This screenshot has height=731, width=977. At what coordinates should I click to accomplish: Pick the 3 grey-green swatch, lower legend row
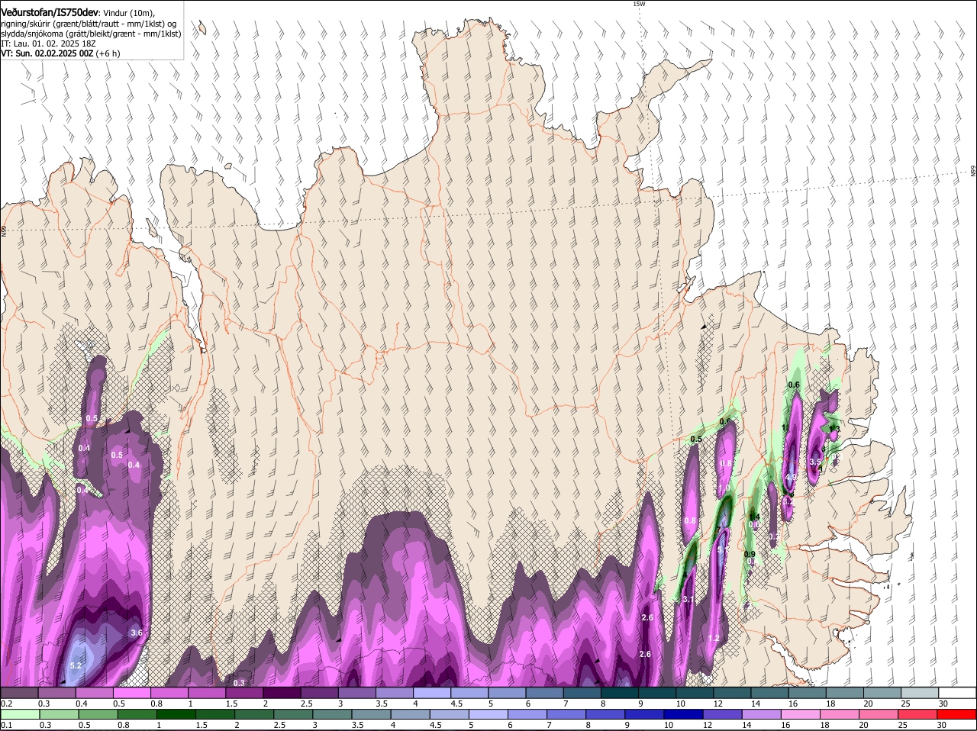coord(332,714)
